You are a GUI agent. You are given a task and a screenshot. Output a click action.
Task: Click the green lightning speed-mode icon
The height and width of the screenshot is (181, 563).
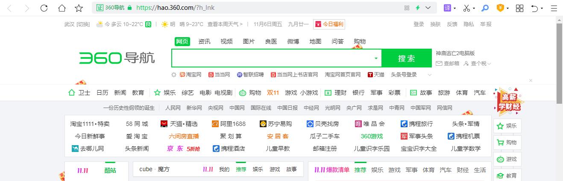[x=418, y=8]
